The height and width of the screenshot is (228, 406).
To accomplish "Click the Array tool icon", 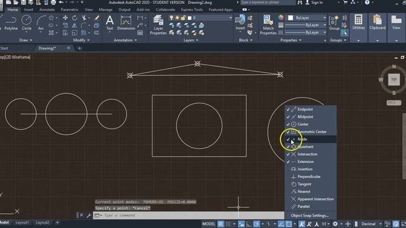I will [x=83, y=33].
